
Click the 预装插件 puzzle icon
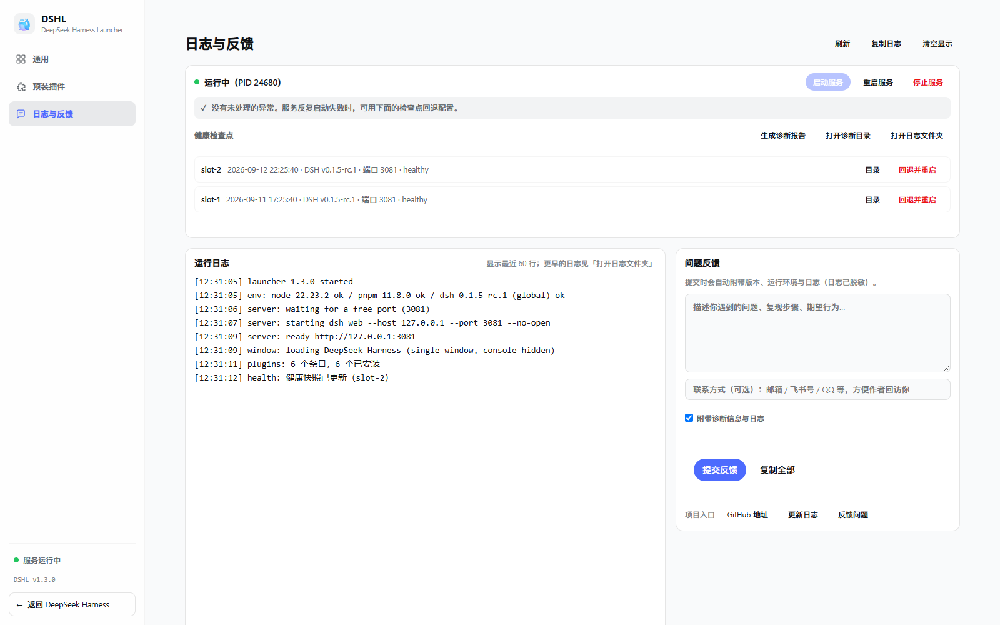tap(21, 86)
